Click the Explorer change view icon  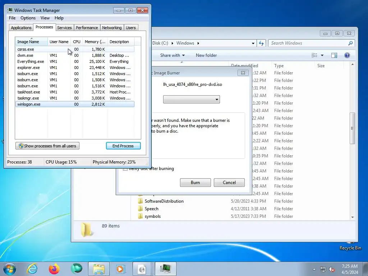pos(314,55)
